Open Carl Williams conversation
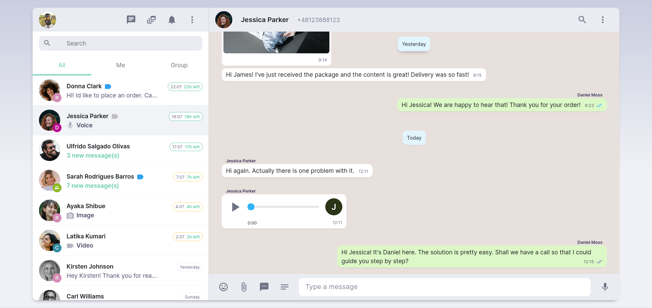The width and height of the screenshot is (652, 308). tap(121, 293)
